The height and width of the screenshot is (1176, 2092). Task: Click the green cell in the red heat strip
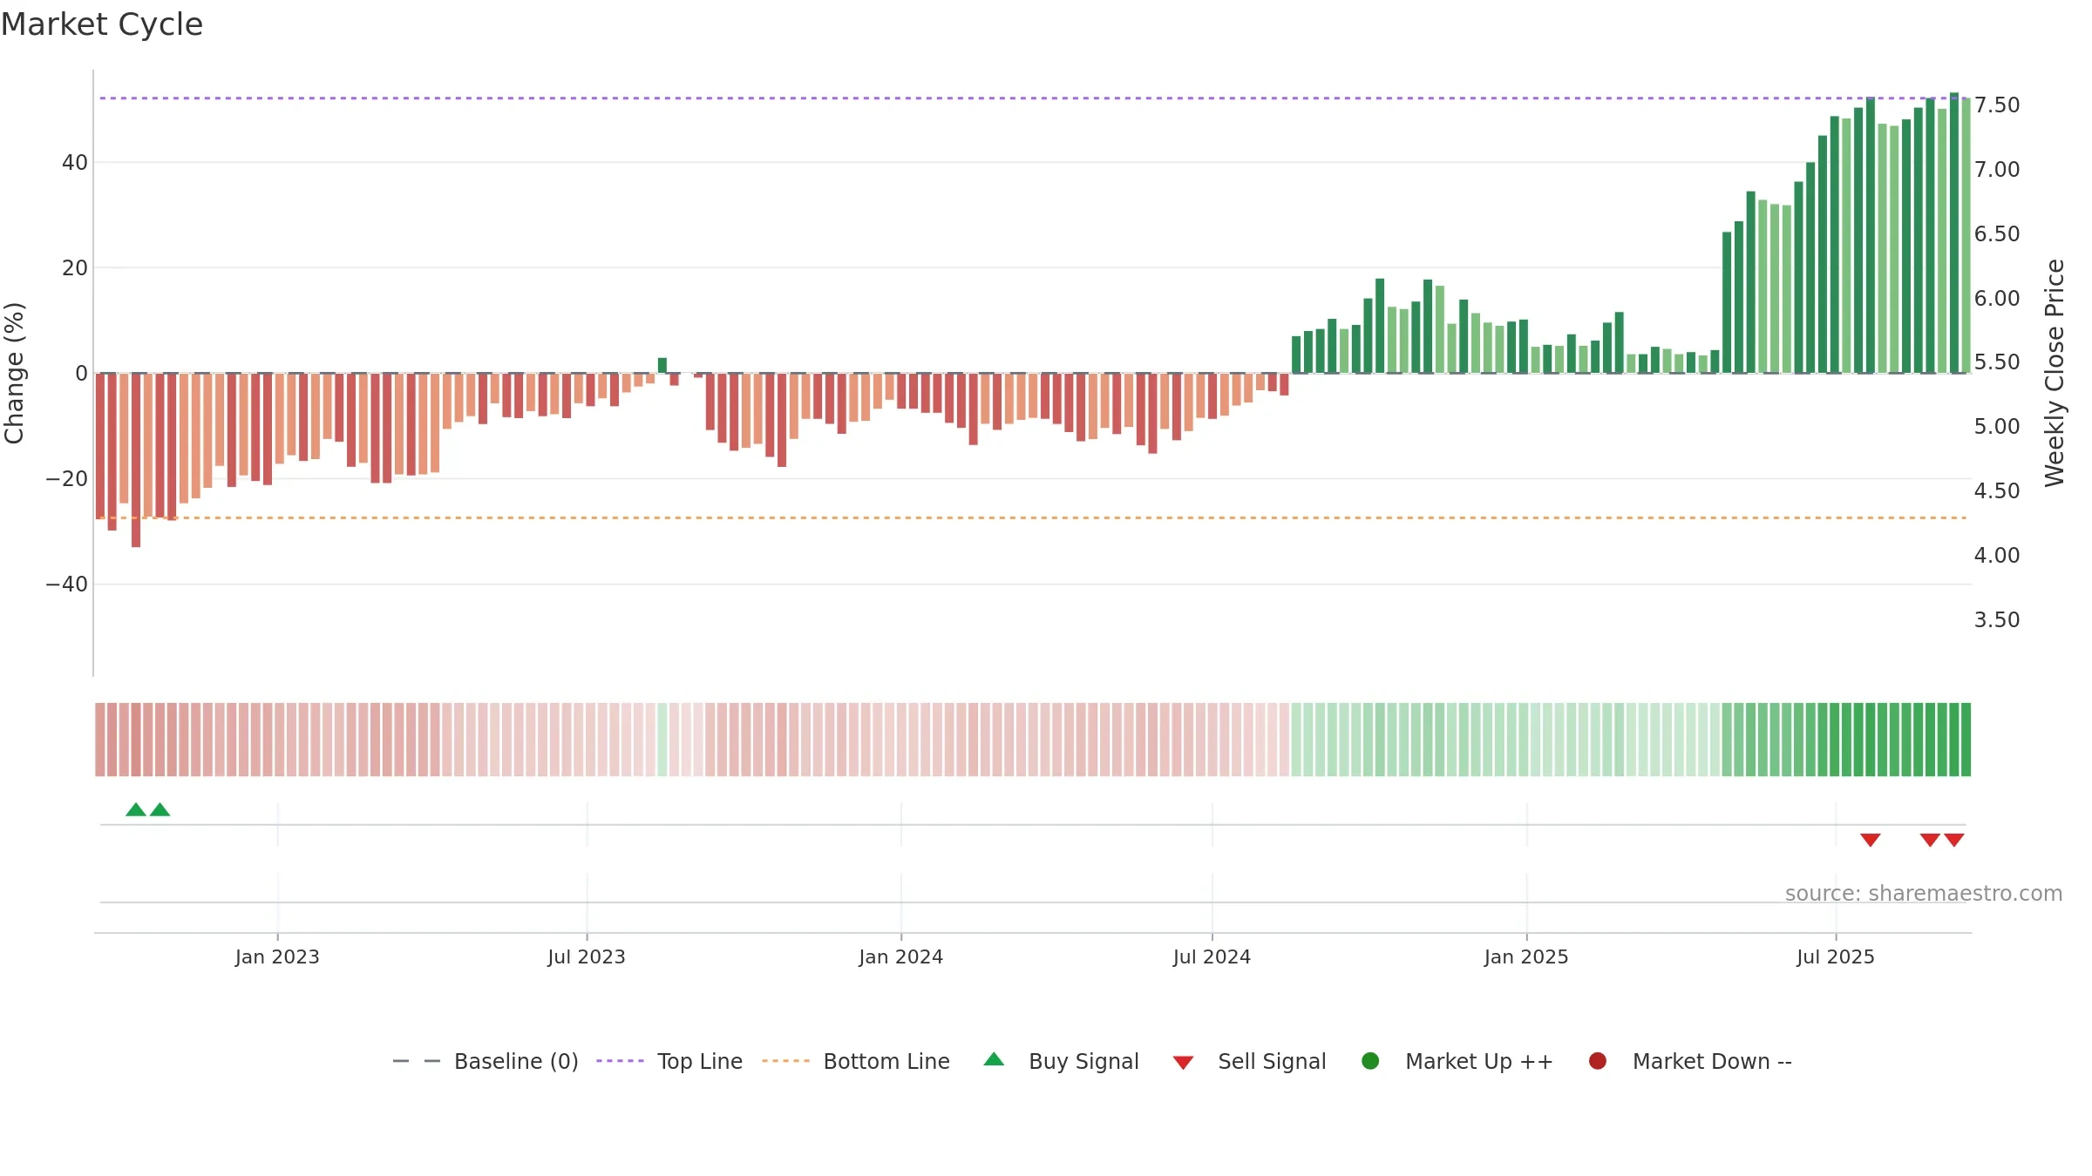(x=662, y=739)
